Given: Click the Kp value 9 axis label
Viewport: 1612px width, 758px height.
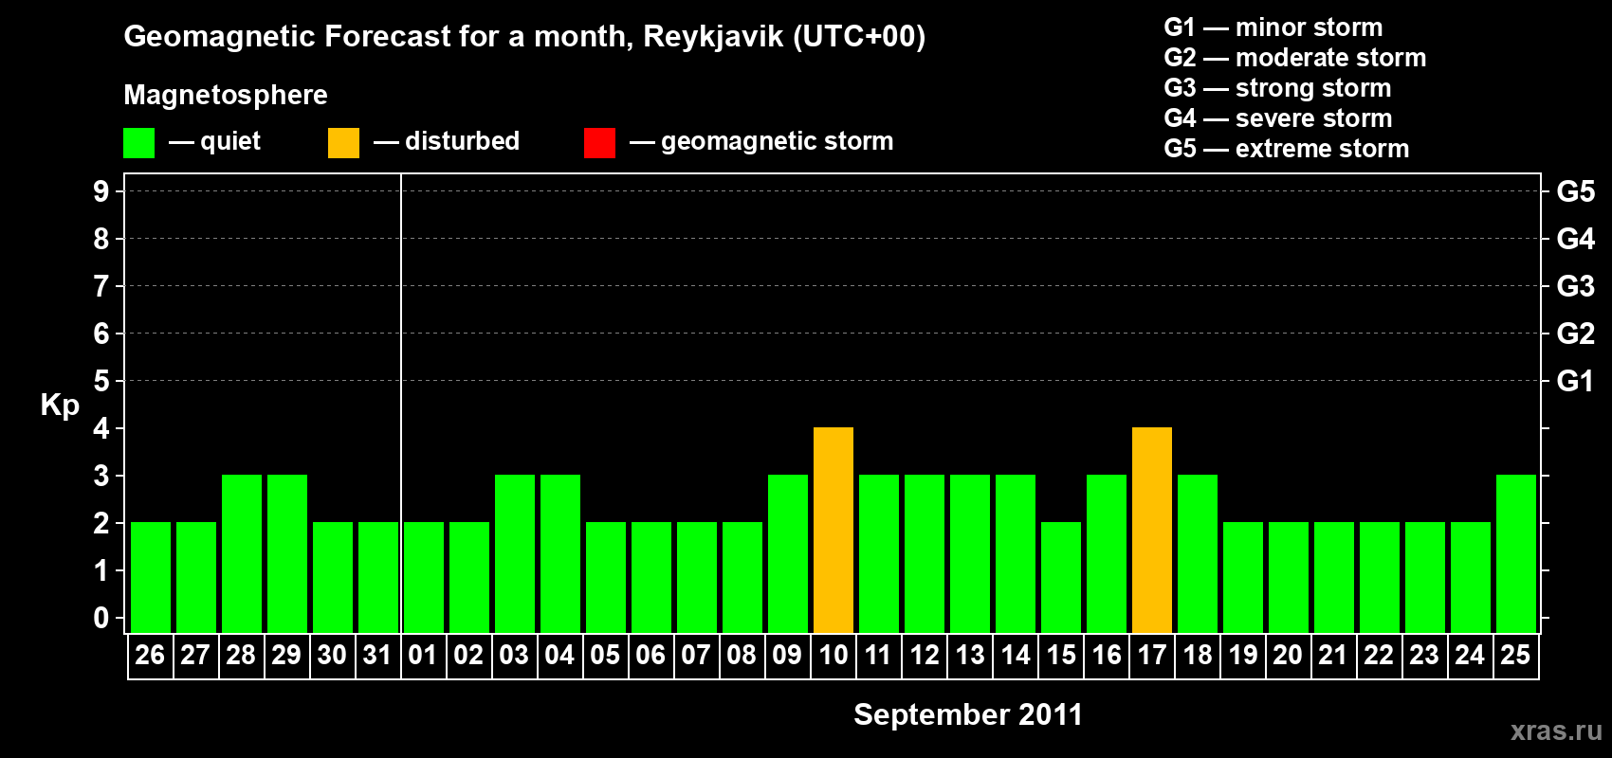Looking at the screenshot, I should coord(101,191).
